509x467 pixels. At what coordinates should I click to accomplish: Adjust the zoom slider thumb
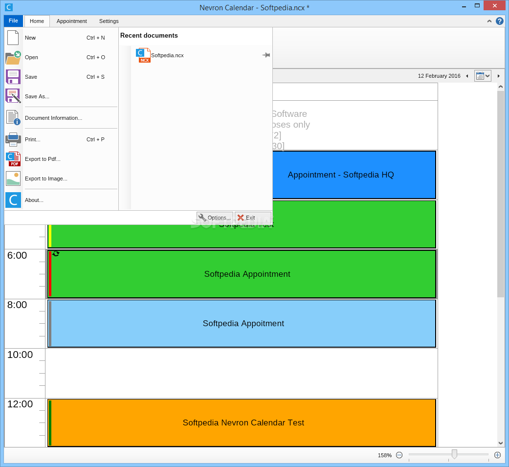pyautogui.click(x=454, y=454)
